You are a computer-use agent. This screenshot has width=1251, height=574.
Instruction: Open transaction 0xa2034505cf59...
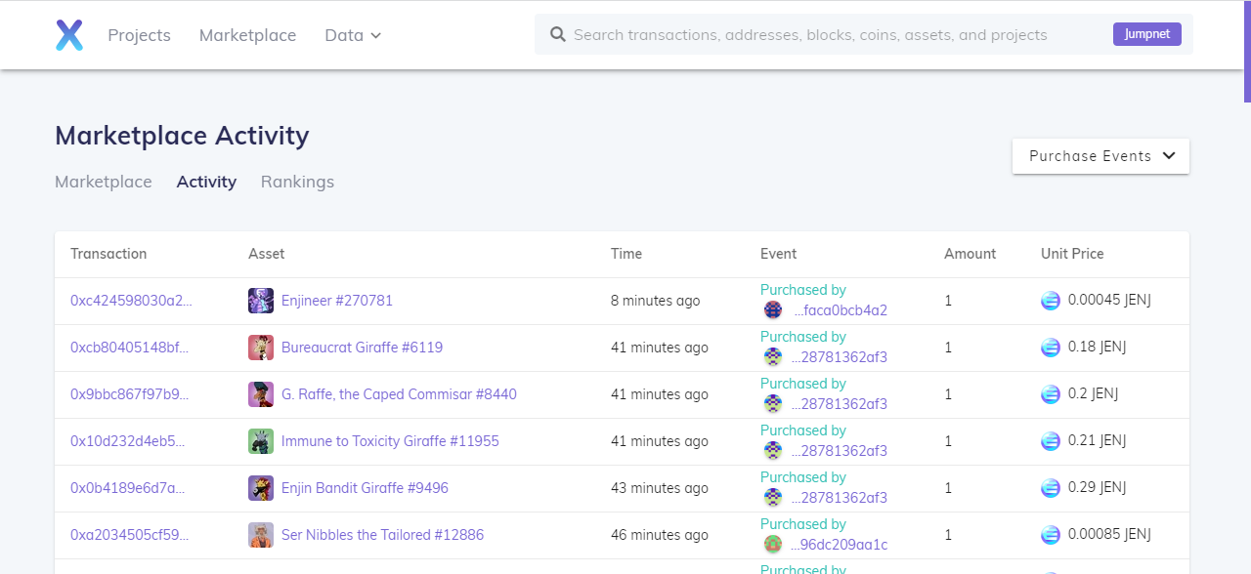129,535
